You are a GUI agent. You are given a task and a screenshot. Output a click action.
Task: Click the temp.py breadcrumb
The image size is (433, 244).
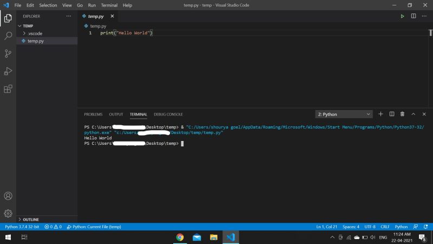[95, 26]
